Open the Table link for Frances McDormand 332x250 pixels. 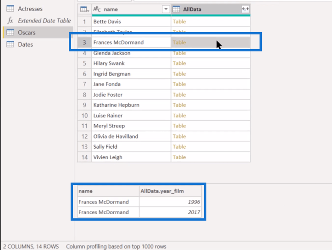(179, 42)
